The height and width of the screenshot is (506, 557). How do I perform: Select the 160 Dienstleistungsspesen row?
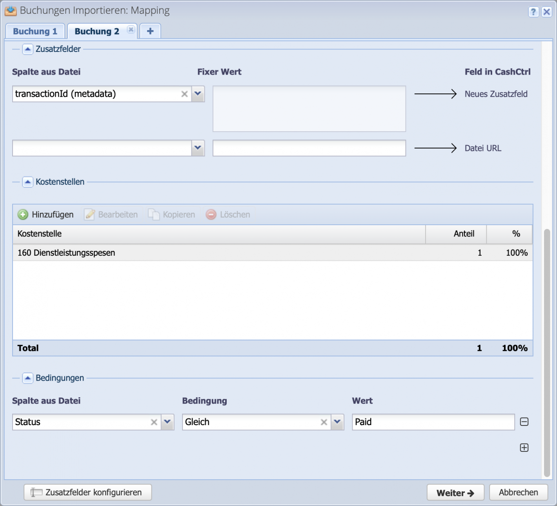pyautogui.click(x=157, y=253)
